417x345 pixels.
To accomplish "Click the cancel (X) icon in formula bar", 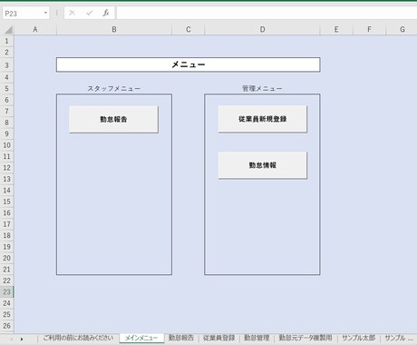I will click(72, 13).
